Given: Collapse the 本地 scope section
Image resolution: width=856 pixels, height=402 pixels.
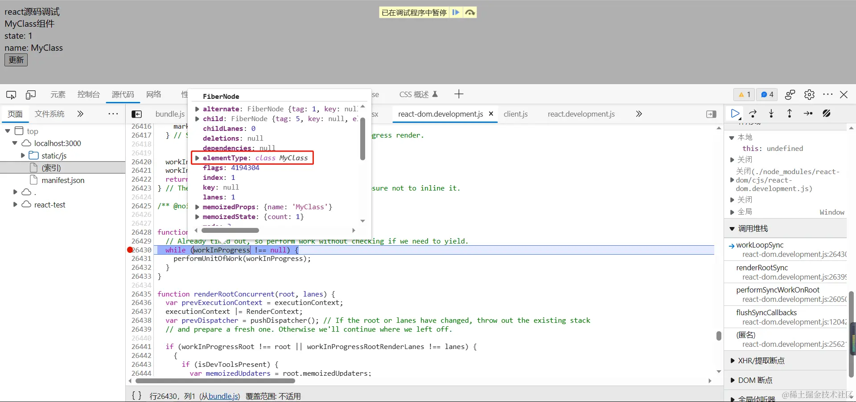Looking at the screenshot, I should point(732,138).
